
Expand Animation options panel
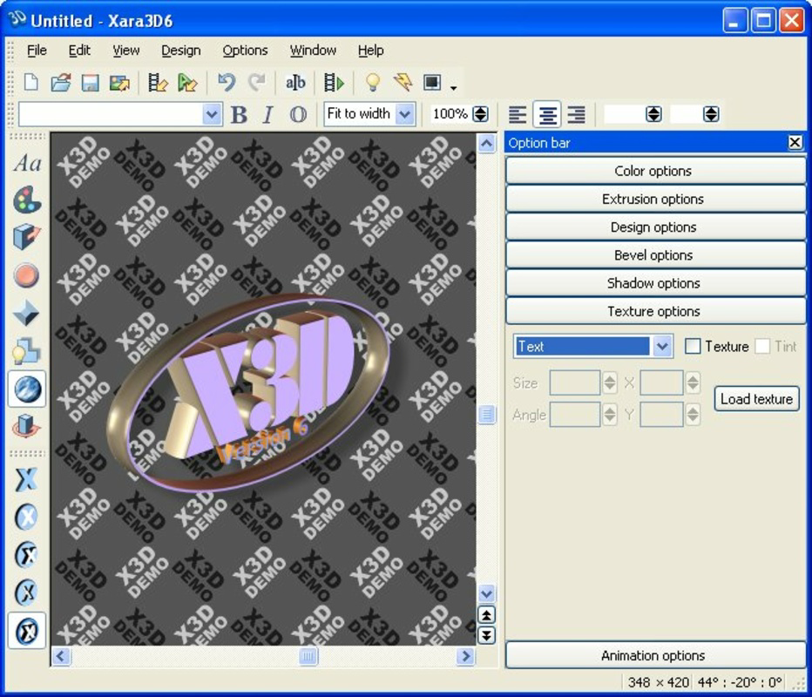click(x=655, y=655)
